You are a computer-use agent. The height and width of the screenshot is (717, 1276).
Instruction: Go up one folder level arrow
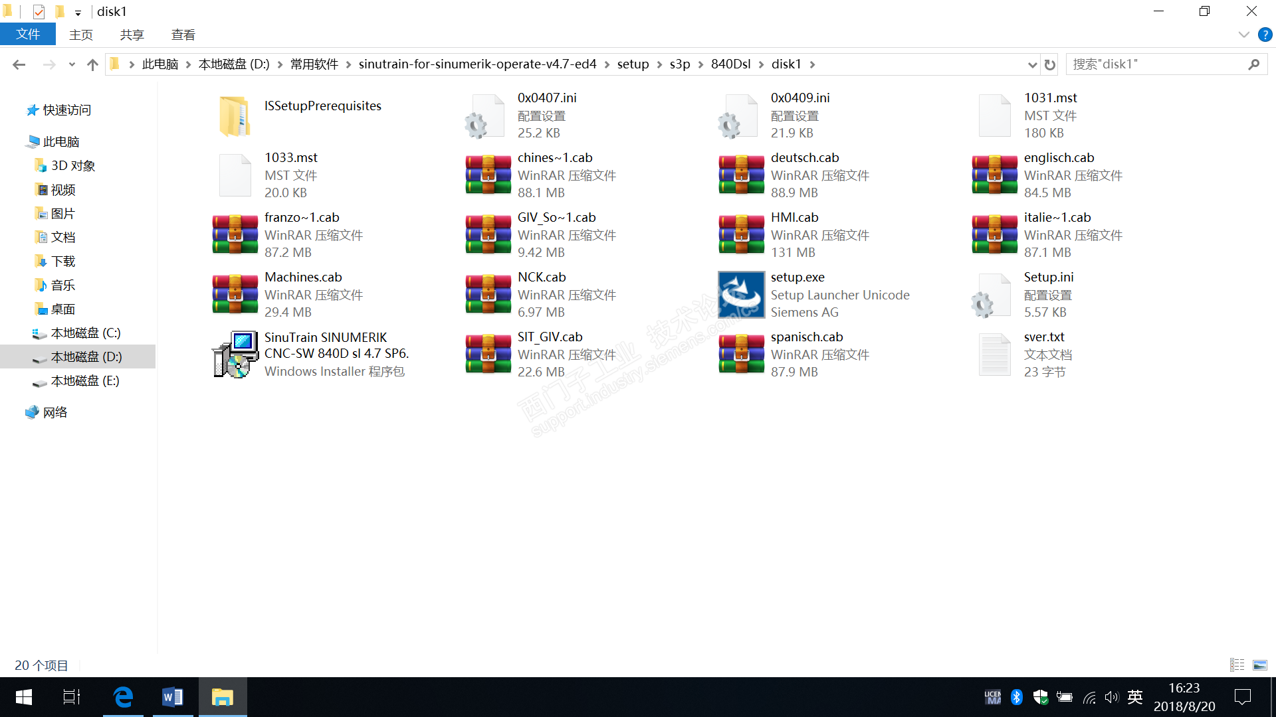point(92,64)
